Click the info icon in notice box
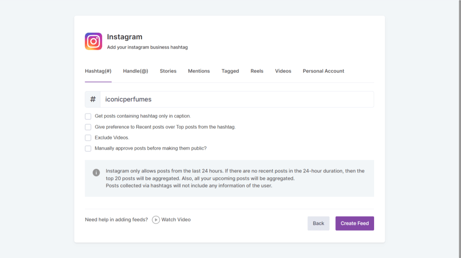Screen dimensions: 461x258 pos(96,172)
